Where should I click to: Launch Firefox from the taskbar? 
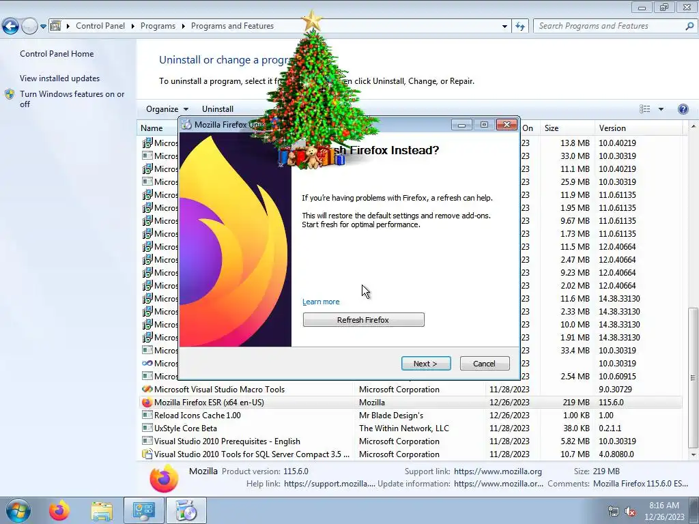click(x=59, y=510)
